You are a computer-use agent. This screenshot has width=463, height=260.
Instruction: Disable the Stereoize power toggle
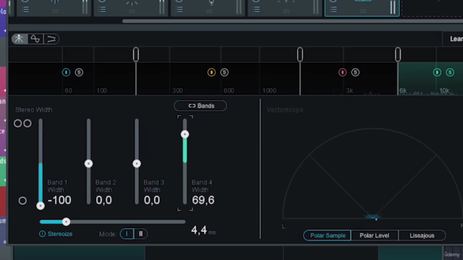[42, 234]
